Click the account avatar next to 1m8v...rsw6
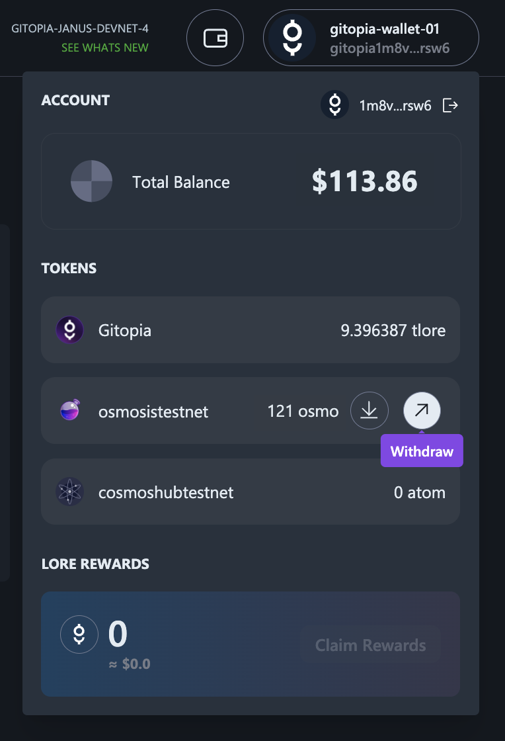Image resolution: width=505 pixels, height=741 pixels. coord(334,105)
